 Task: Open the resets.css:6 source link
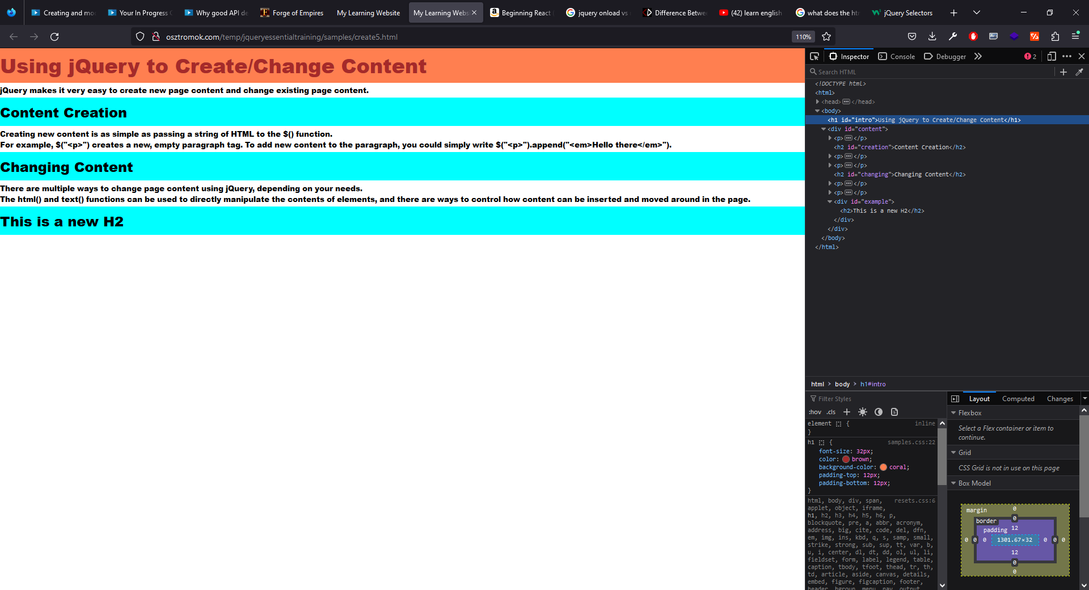915,501
